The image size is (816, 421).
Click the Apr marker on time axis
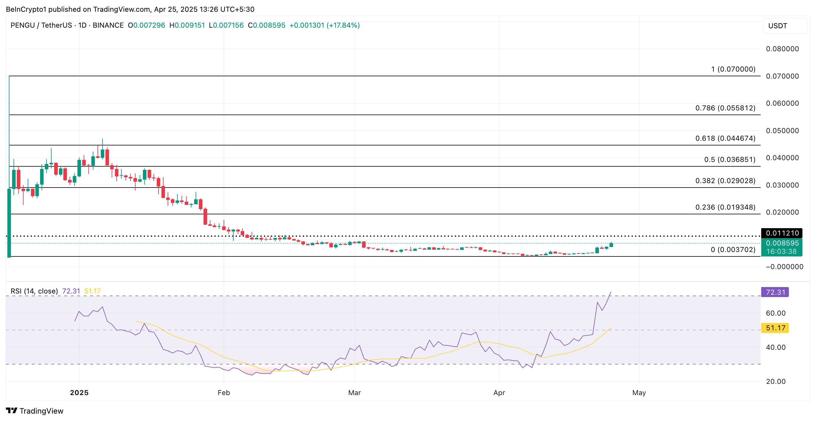click(499, 392)
